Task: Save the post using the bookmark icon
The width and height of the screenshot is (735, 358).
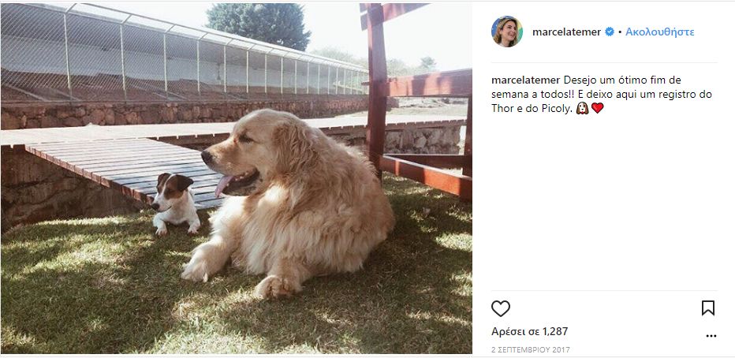Action: (708, 308)
